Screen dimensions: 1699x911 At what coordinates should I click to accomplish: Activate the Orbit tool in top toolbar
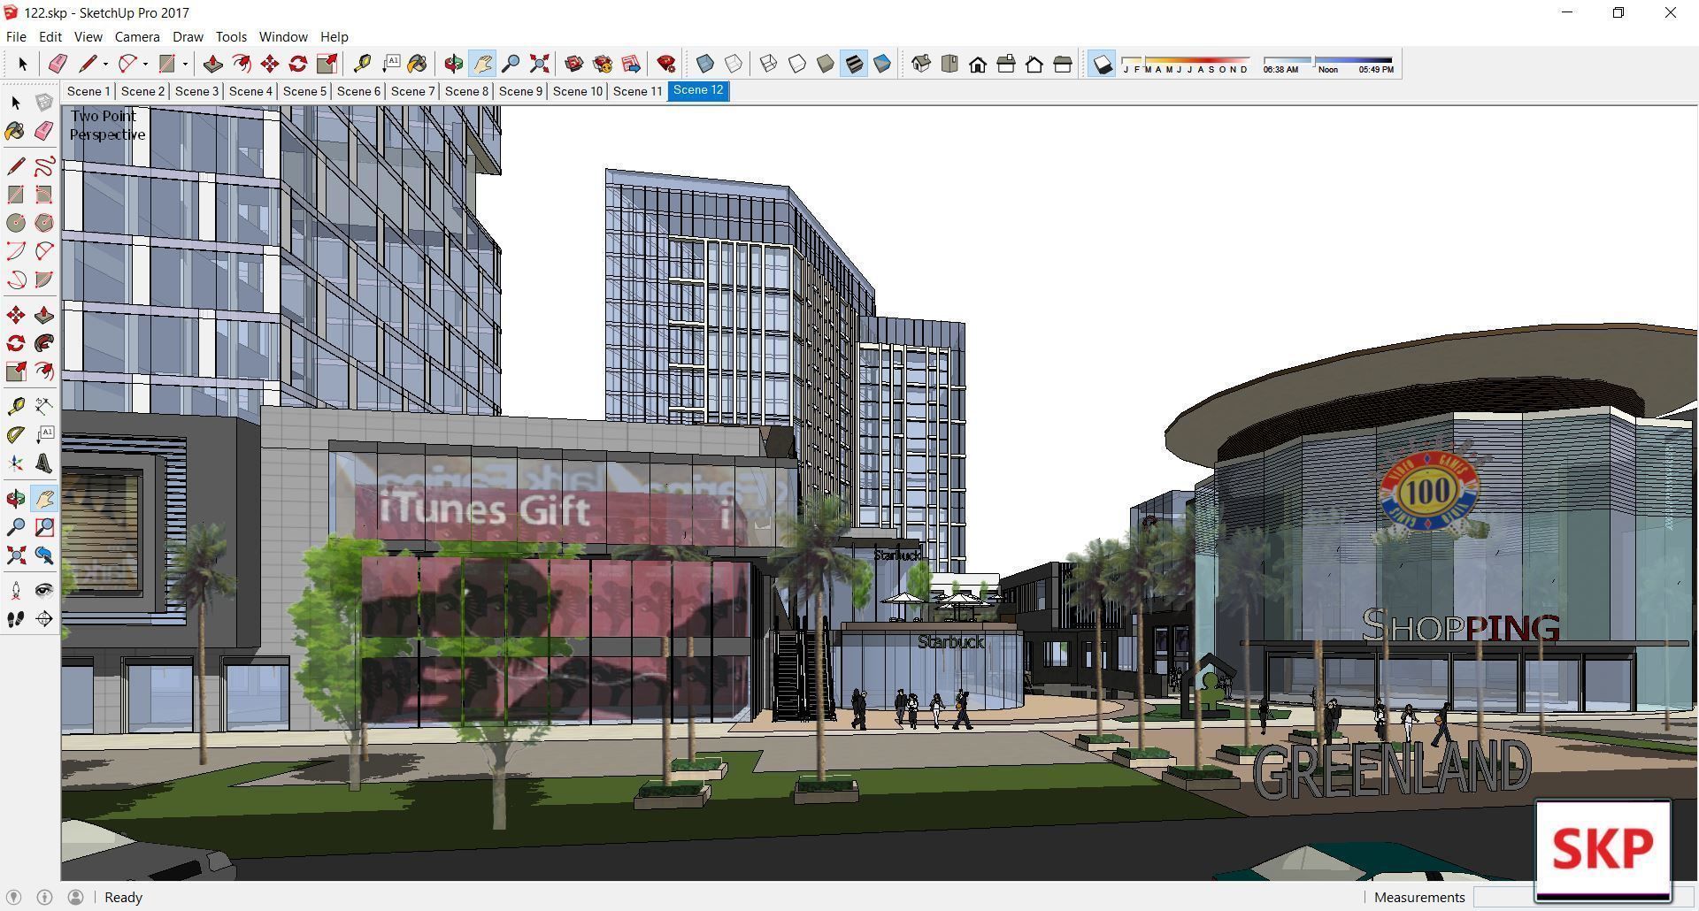pos(454,64)
